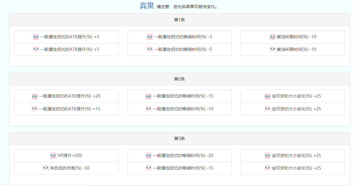Click the 等候时间 -15 icon in 第3条 panel
Screen dimensions: 353x186
tap(149, 168)
